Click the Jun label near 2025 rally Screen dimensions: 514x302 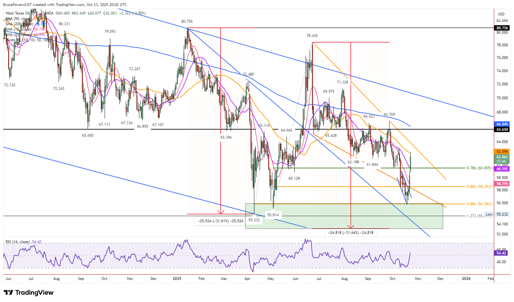295,279
